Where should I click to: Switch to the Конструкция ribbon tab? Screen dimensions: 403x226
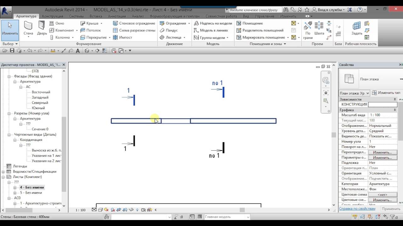point(53,16)
